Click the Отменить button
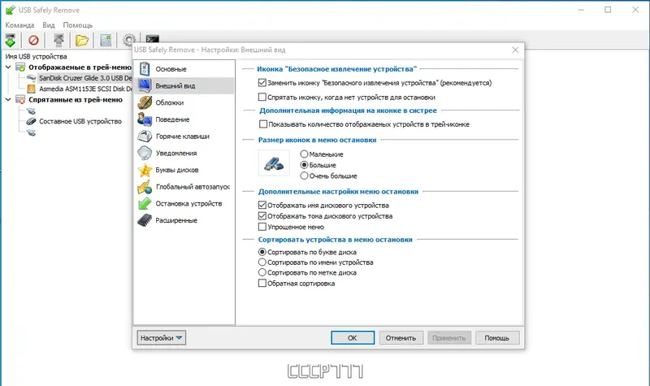 pos(401,338)
